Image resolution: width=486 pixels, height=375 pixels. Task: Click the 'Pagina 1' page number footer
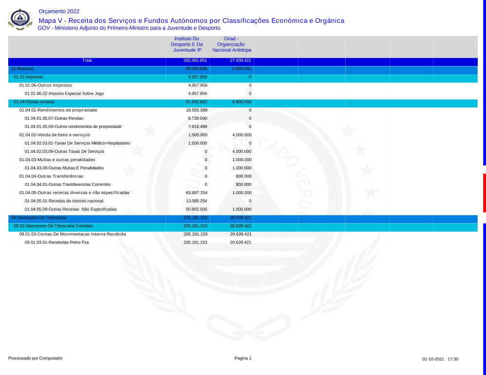click(x=243, y=358)
